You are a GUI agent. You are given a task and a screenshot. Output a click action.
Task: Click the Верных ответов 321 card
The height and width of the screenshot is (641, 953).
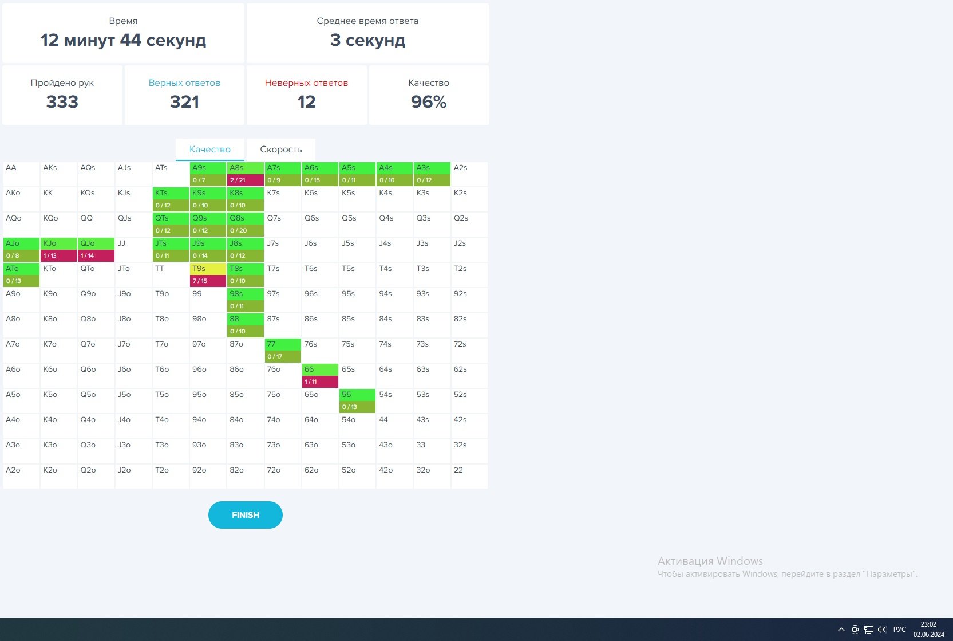click(184, 95)
